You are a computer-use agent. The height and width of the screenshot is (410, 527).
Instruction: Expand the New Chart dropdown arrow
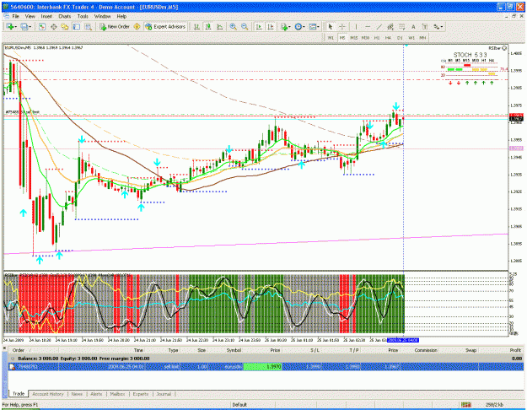pos(15,27)
